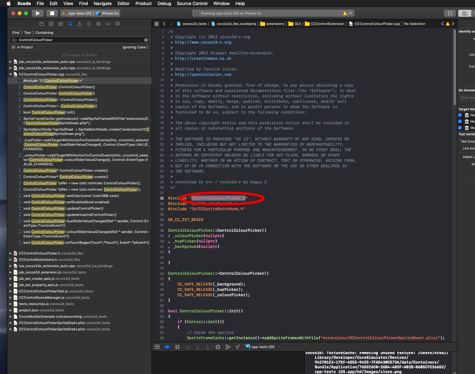This screenshot has height=374, width=475.
Task: Expand CCControlExtensions.h search results
Action: (11, 260)
